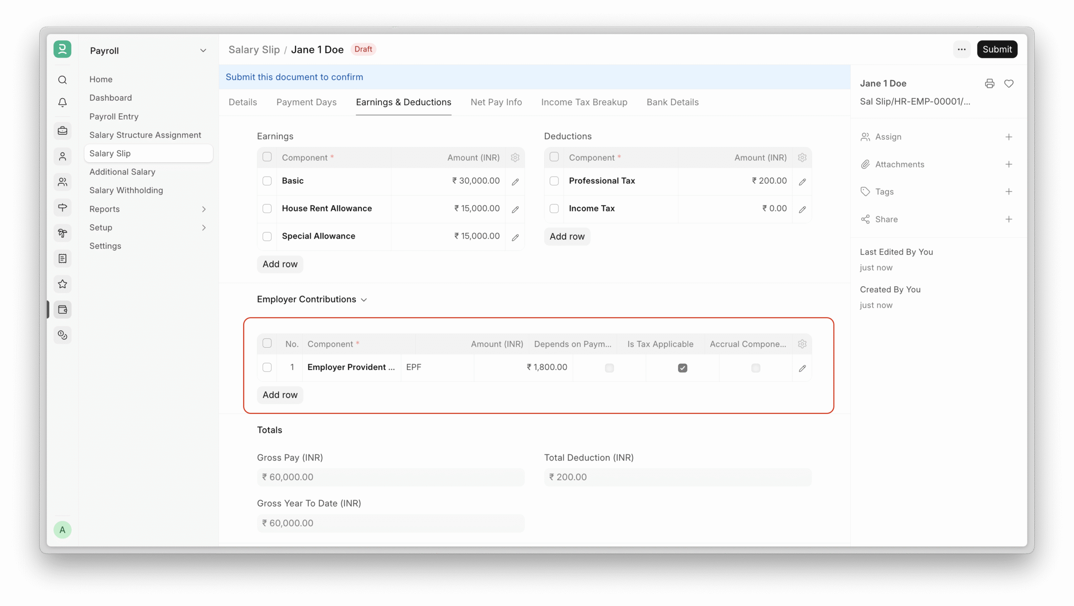
Task: Open the search icon in left rail
Action: point(63,80)
